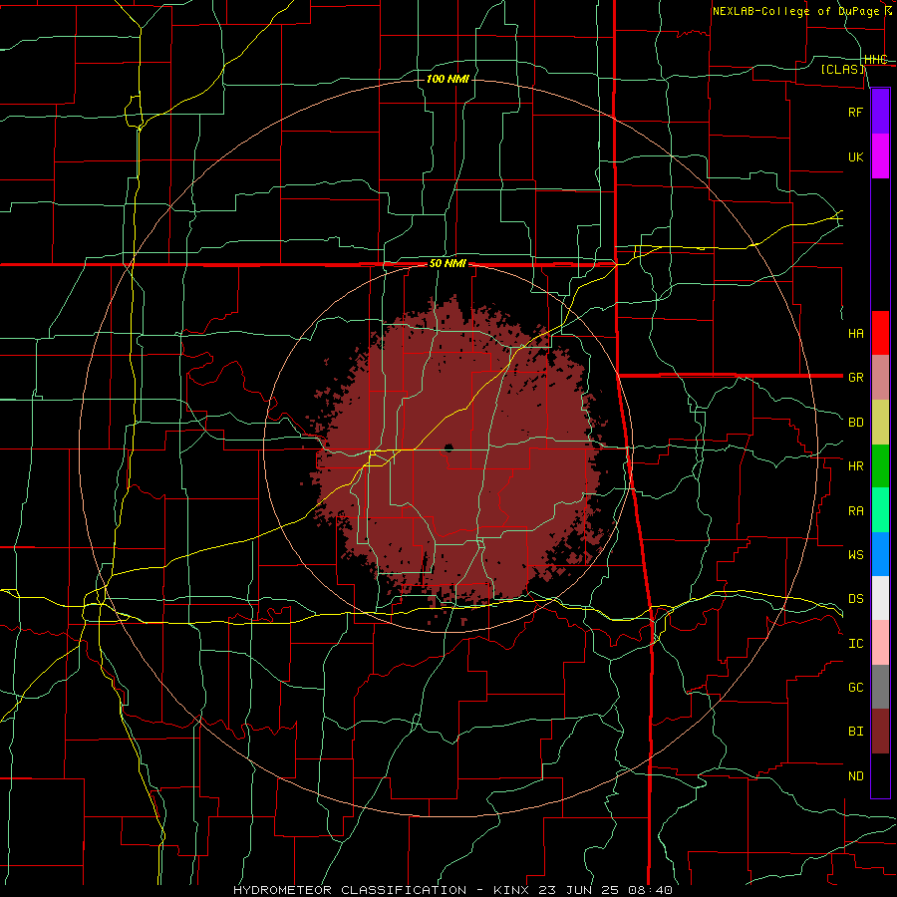Click the ND legend label

pos(855,775)
